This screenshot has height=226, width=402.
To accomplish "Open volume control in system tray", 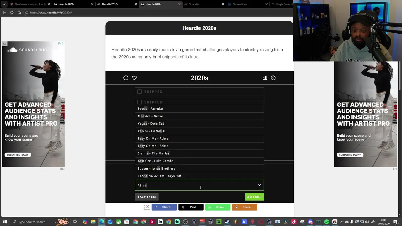I will pyautogui.click(x=367, y=222).
